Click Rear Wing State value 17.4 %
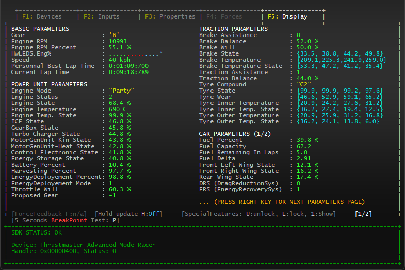Image resolution: width=405 pixels, height=270 pixels. 307,177
